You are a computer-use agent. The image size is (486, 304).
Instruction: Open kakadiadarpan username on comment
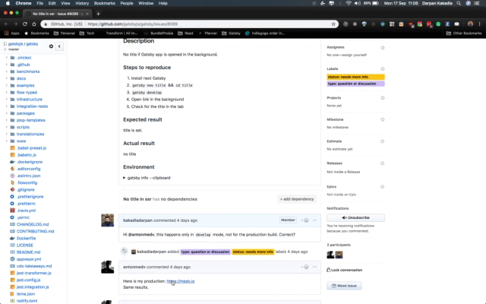137,220
